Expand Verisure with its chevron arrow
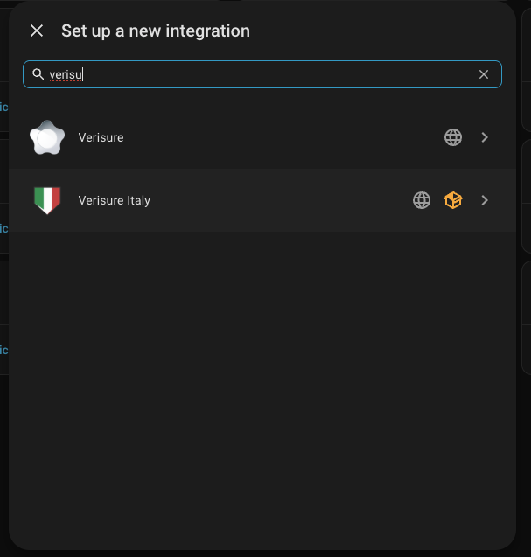 pyautogui.click(x=485, y=137)
